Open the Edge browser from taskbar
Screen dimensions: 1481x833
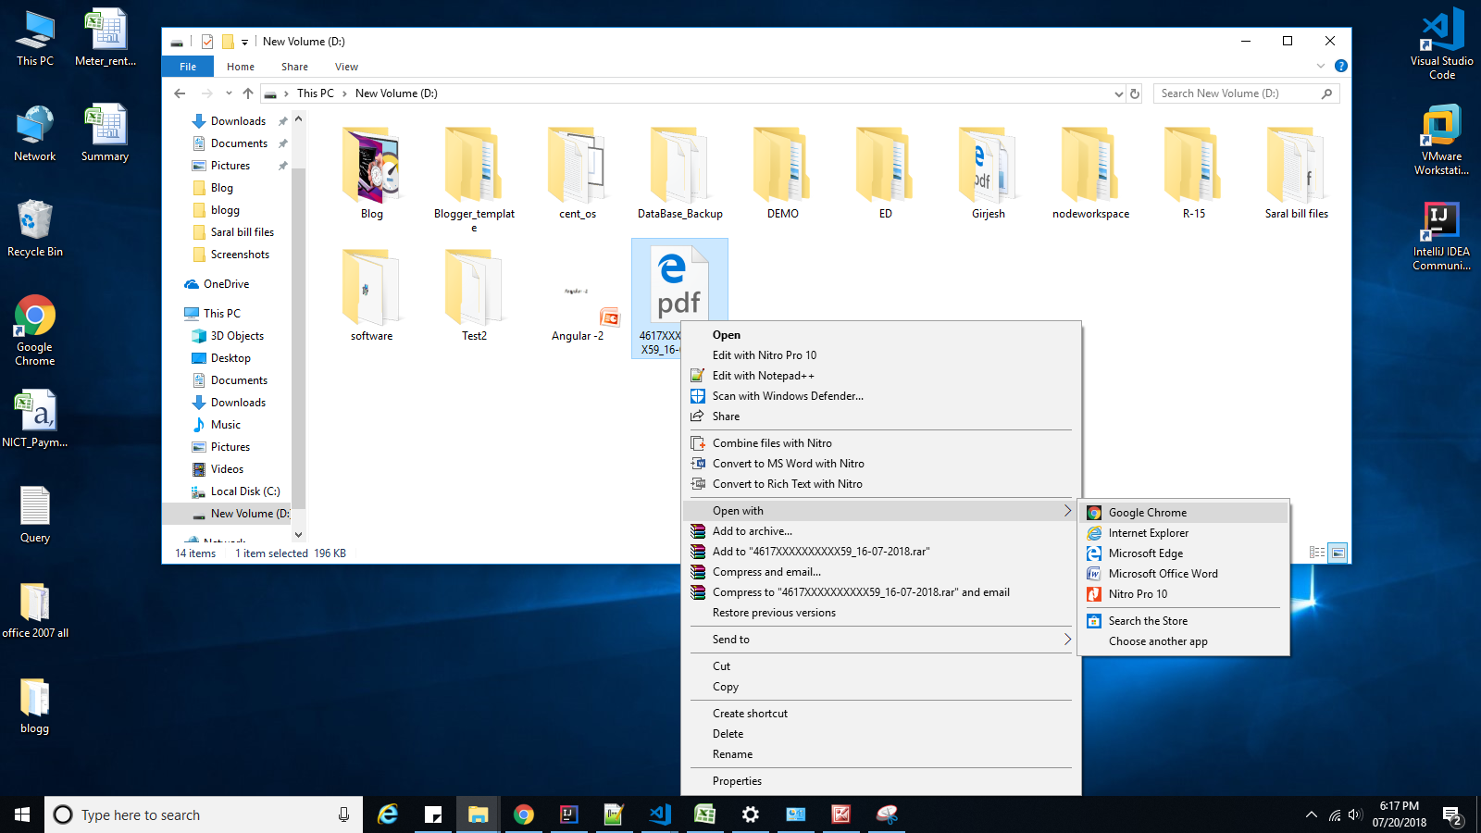tap(388, 814)
